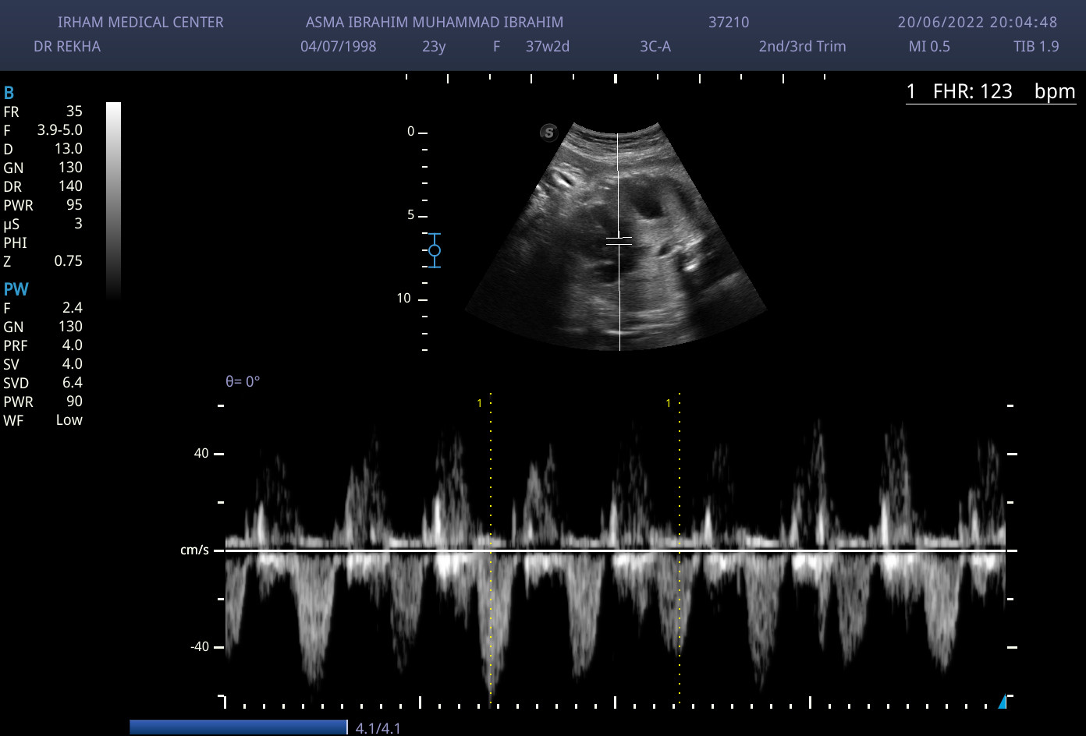Screen dimensions: 1086x736
Task: Select right yellow caliper marker 1
Action: (x=669, y=403)
